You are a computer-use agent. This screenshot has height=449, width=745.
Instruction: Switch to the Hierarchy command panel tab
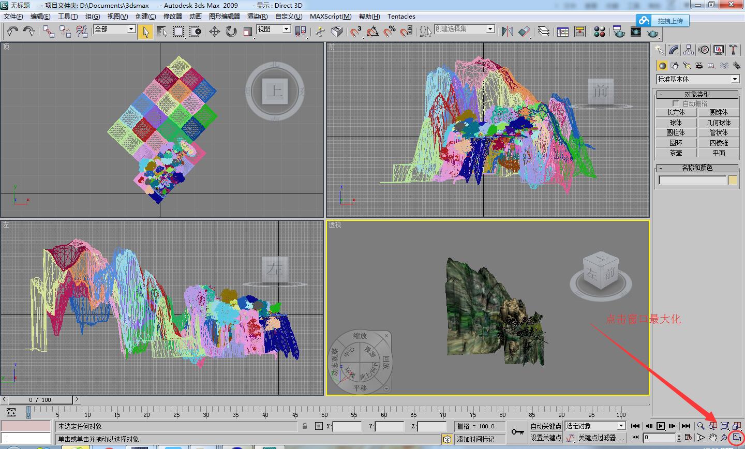pos(689,50)
